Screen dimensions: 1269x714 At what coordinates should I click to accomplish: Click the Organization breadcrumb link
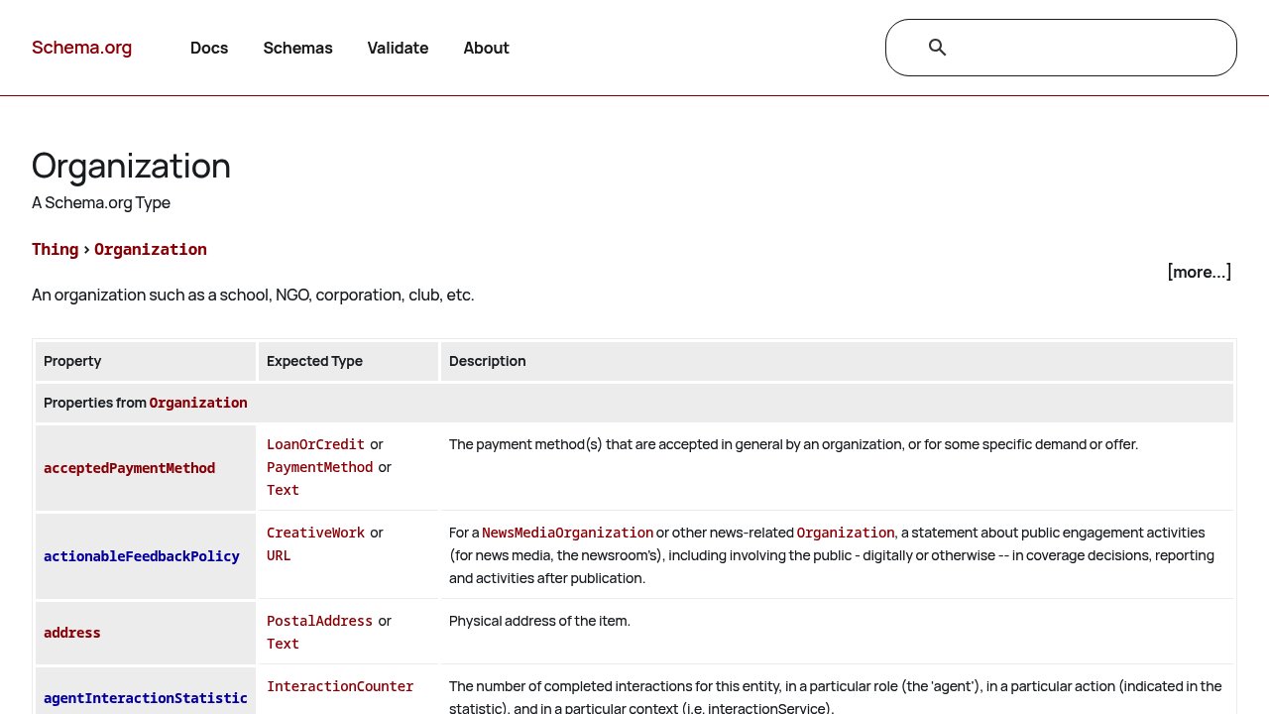click(151, 249)
